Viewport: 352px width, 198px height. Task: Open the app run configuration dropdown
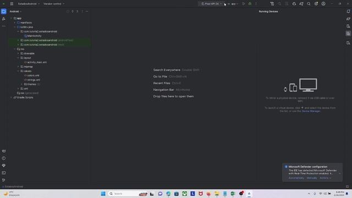233,4
